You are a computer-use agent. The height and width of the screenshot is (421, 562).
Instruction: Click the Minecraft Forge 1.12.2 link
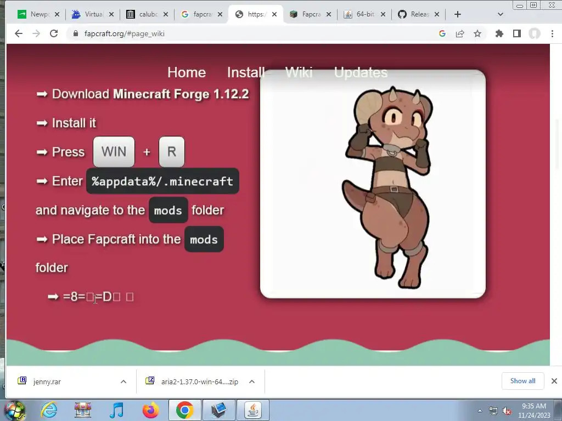181,94
